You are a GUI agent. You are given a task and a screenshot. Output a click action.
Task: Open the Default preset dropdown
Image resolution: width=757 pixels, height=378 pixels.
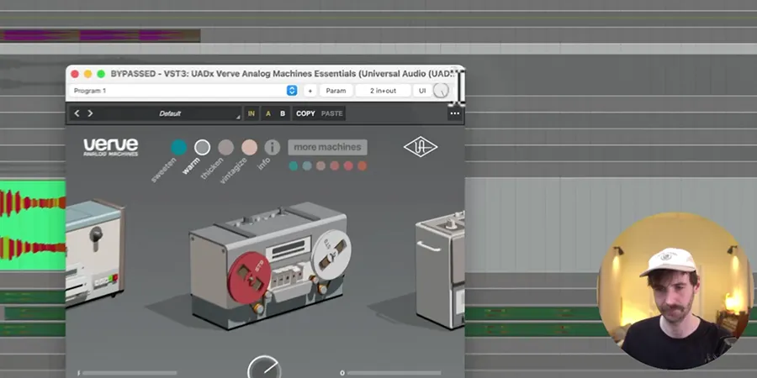pos(170,113)
